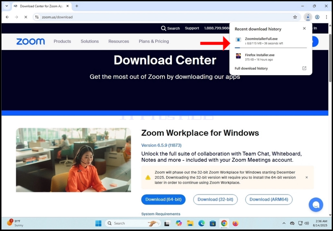Dismiss the 32-bit phase-out warning
The image size is (333, 231).
[x=306, y=177]
